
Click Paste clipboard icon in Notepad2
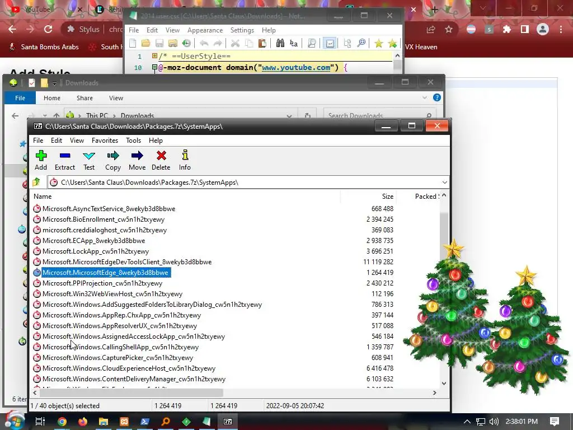[x=262, y=44]
